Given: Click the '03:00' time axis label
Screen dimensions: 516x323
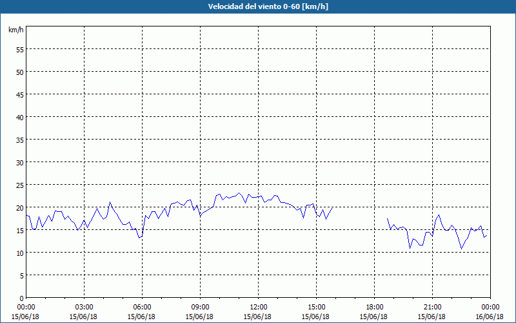Looking at the screenshot, I should pos(83,307).
